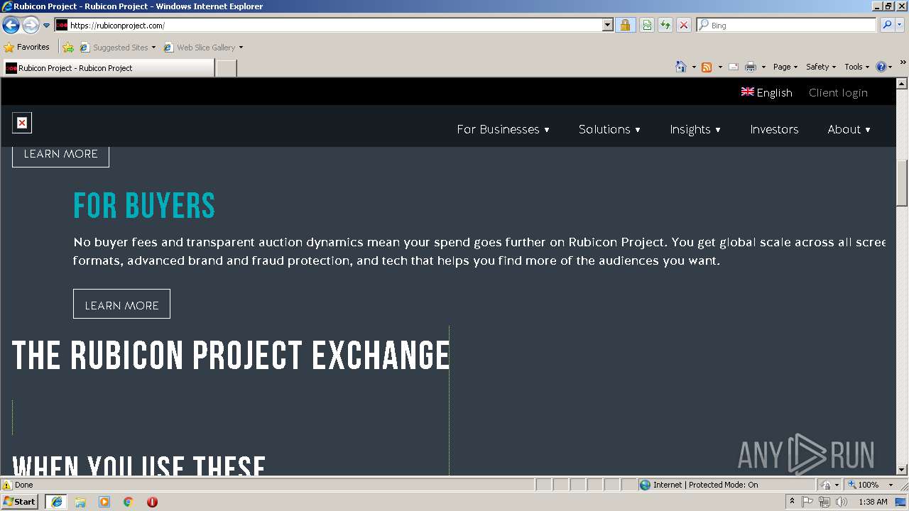Add to Favorites bar icon
Viewport: 909px width, 511px height.
point(68,47)
